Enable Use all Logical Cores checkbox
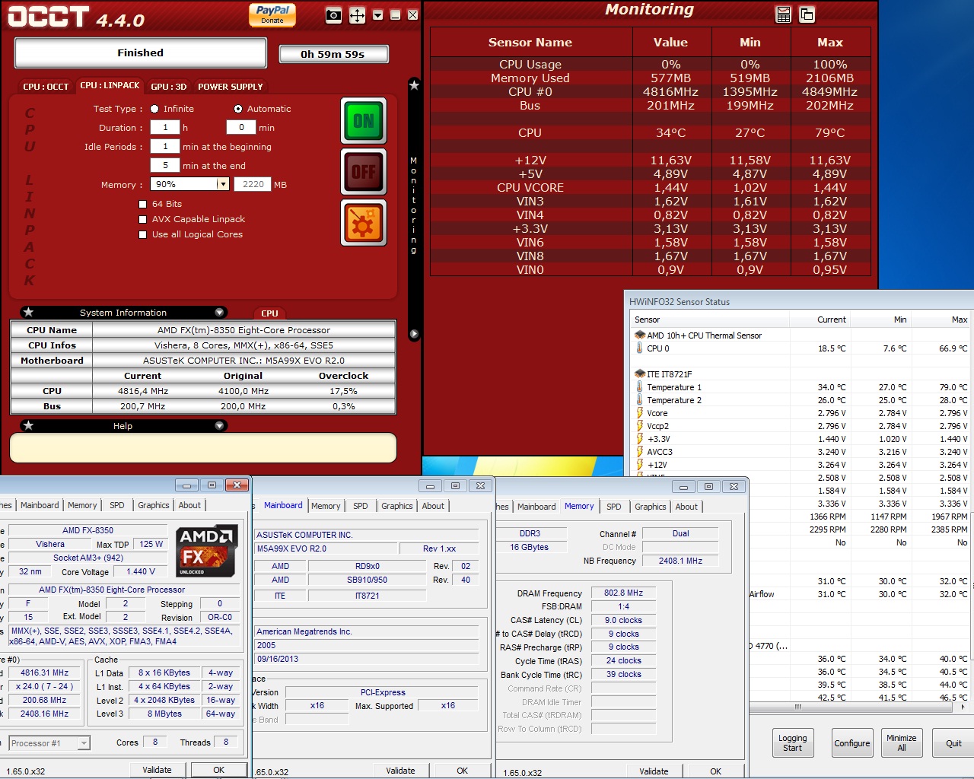Viewport: 974px width, 779px height. [142, 234]
